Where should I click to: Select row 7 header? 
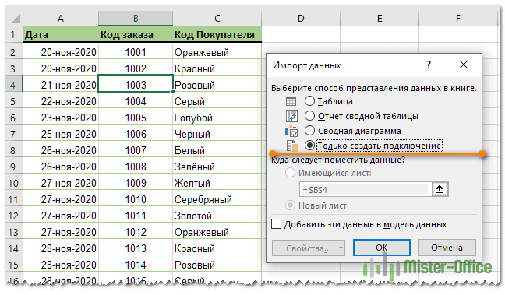point(13,134)
